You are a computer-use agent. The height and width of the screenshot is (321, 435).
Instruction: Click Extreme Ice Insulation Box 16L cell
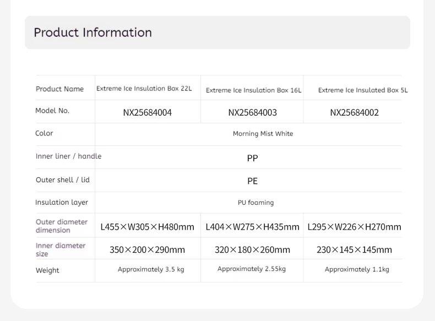point(253,90)
